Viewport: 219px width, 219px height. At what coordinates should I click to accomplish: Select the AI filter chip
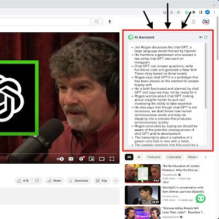tap(139, 157)
